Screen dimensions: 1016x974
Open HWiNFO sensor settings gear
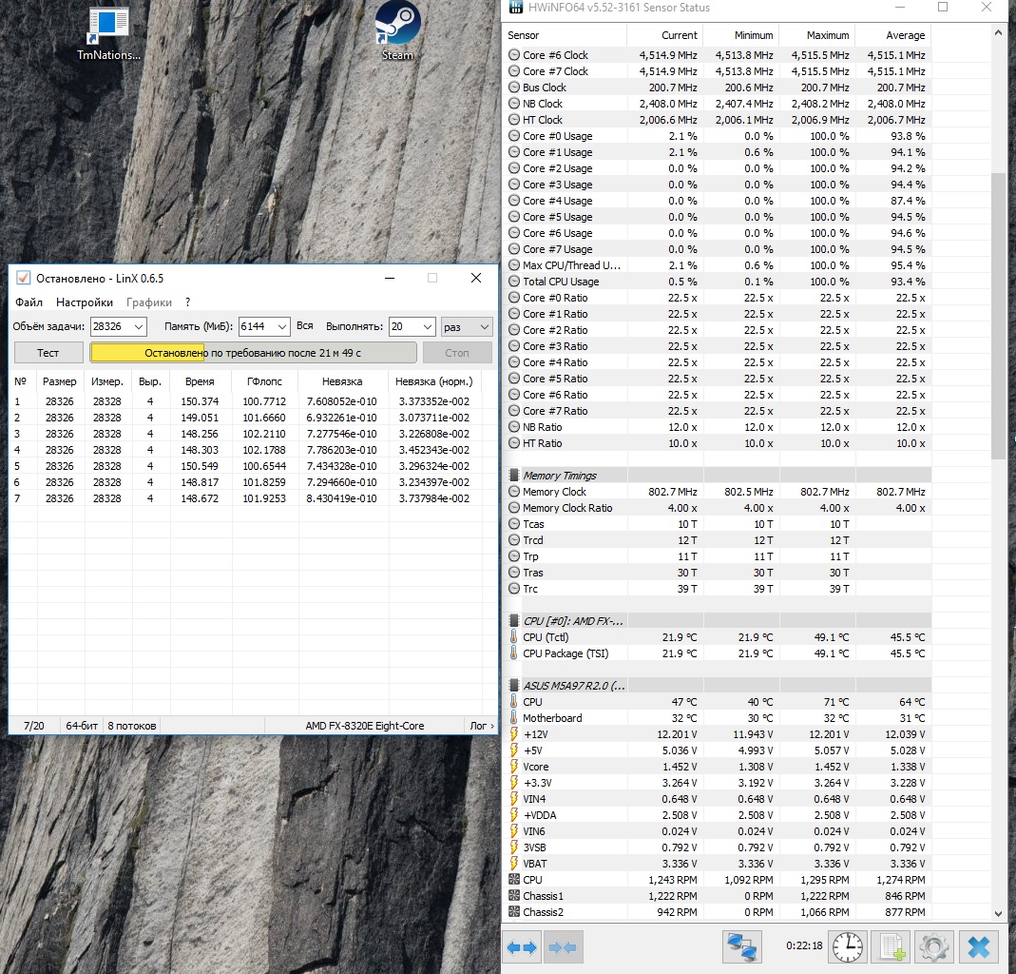[x=934, y=947]
